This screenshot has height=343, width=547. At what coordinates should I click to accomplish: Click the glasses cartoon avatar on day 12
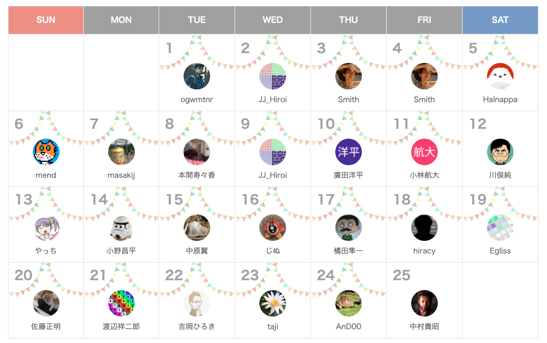click(x=500, y=152)
